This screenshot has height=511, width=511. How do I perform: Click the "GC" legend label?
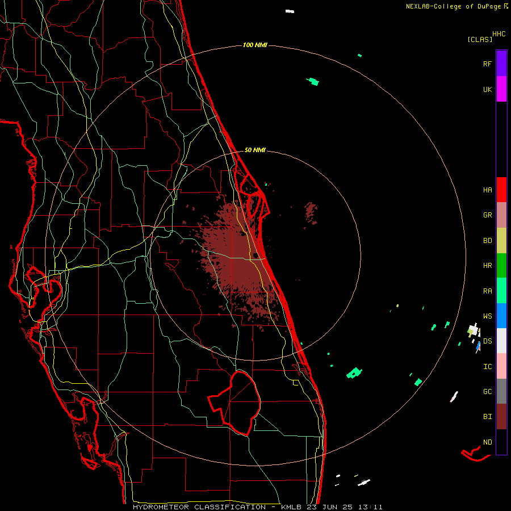(487, 392)
